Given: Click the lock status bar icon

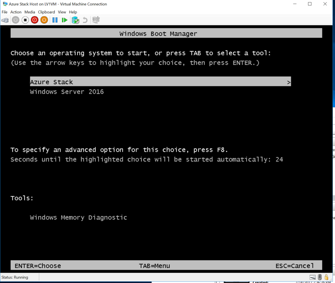Looking at the screenshot, I should coord(326,277).
